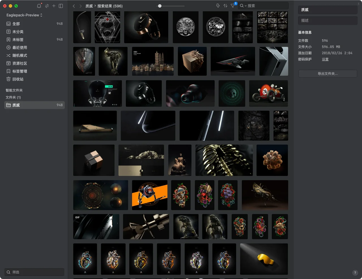Open the notifications bell icon
This screenshot has width=362, height=279.
(x=39, y=6)
